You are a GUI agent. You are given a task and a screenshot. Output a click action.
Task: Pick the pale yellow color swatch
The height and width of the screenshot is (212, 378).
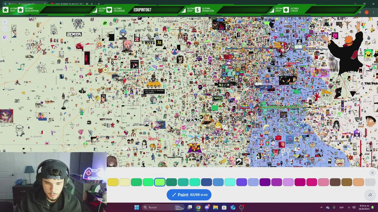click(x=125, y=182)
